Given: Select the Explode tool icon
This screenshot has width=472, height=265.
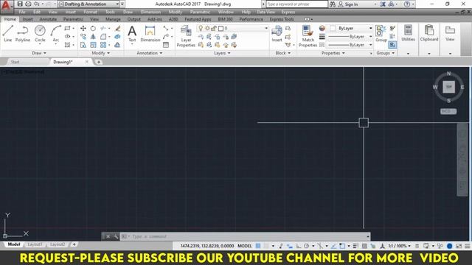Looking at the screenshot, I should pos(117,37).
